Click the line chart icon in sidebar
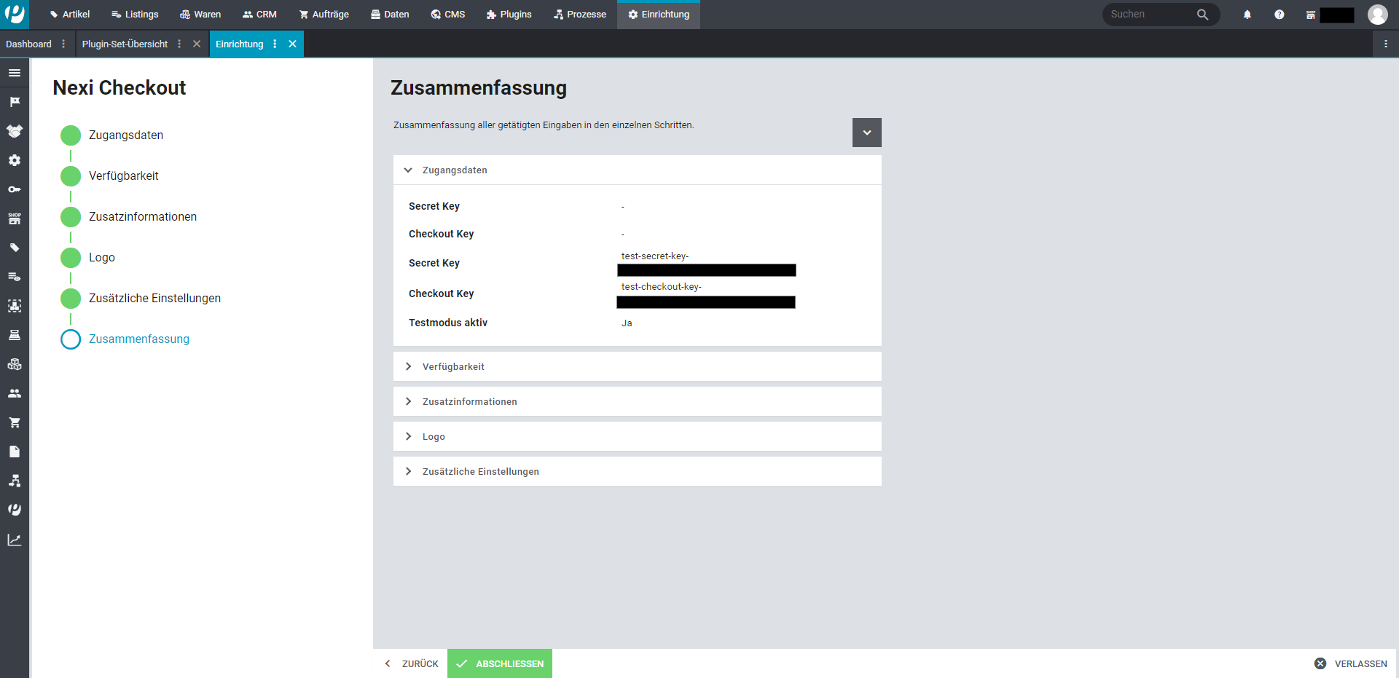 (x=15, y=540)
